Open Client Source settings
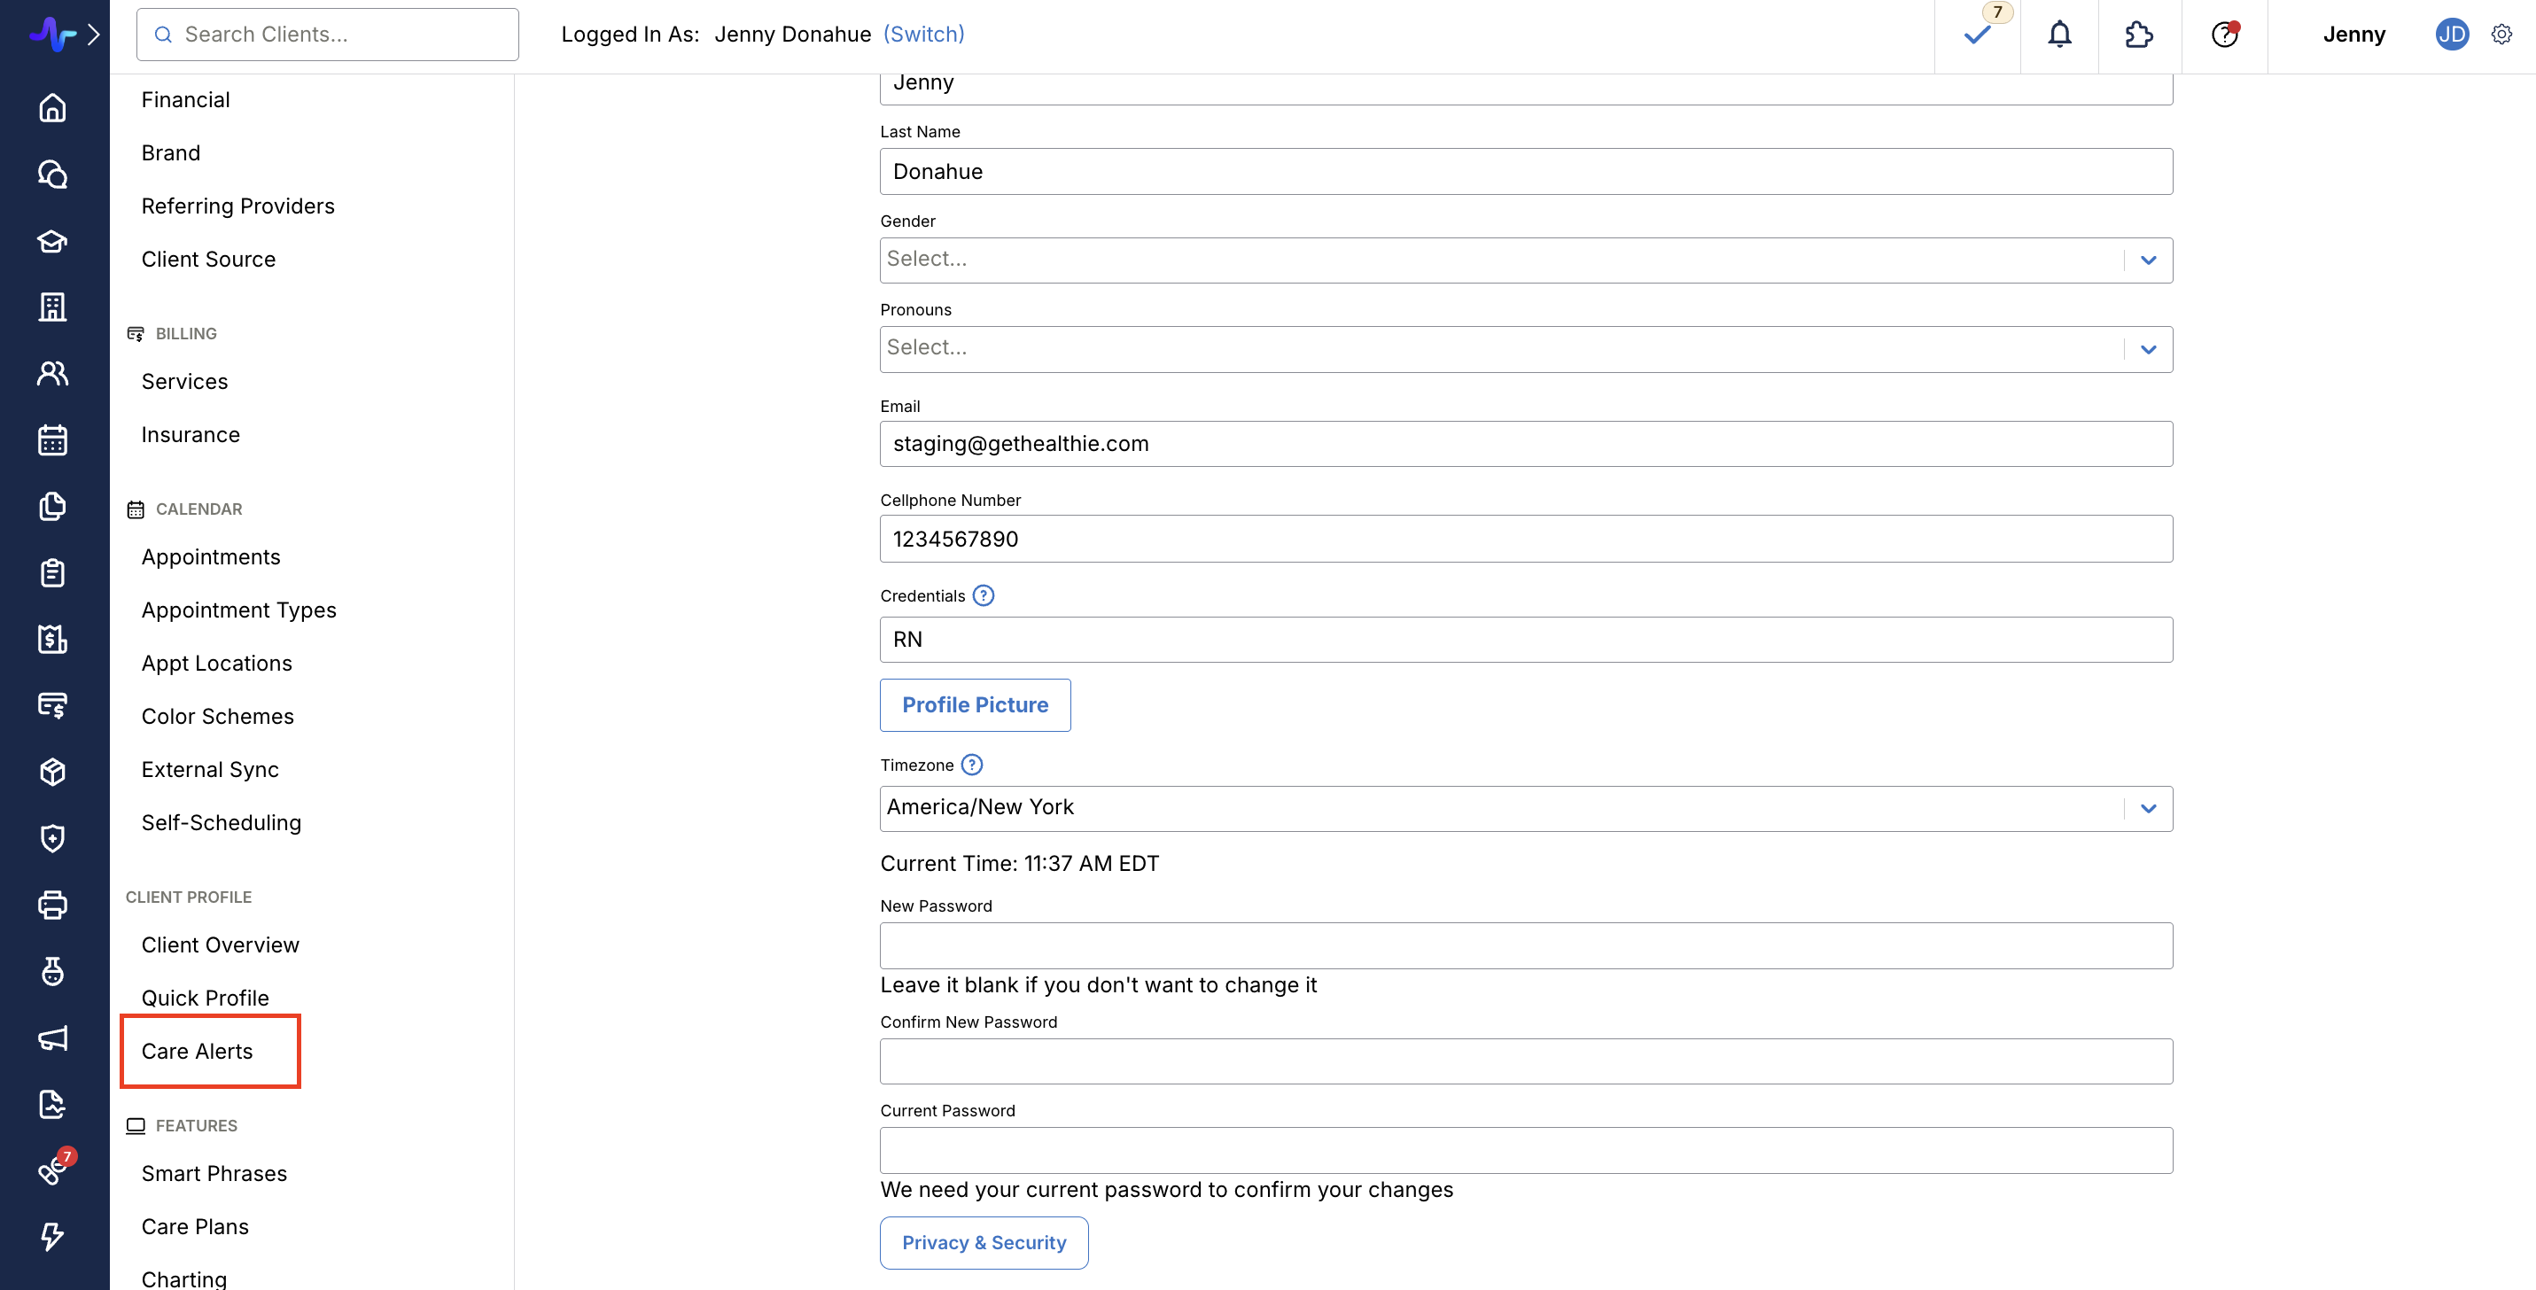Screen dimensions: 2536x1290 pos(207,259)
